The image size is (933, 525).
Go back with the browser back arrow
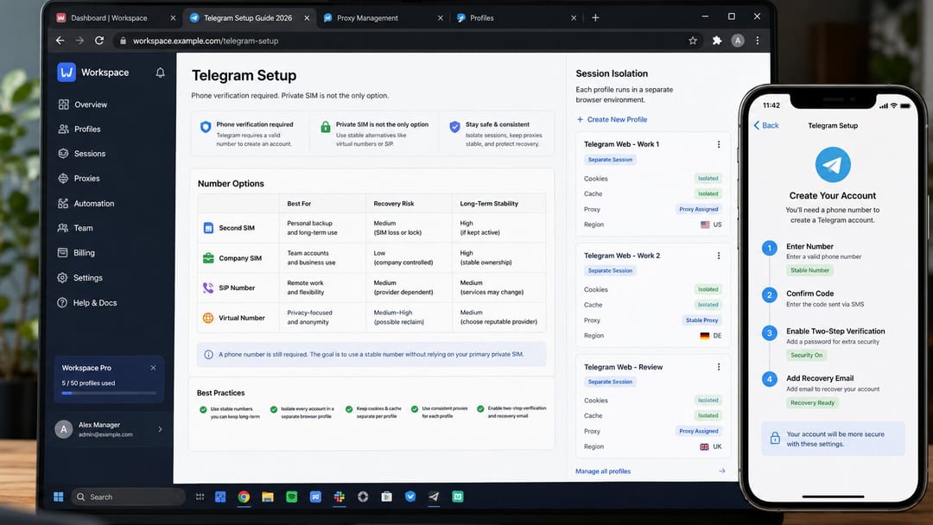point(60,41)
